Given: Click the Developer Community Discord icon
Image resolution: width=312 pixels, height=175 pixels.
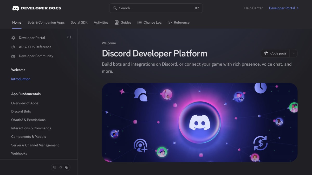Looking at the screenshot, I should [x=13, y=56].
